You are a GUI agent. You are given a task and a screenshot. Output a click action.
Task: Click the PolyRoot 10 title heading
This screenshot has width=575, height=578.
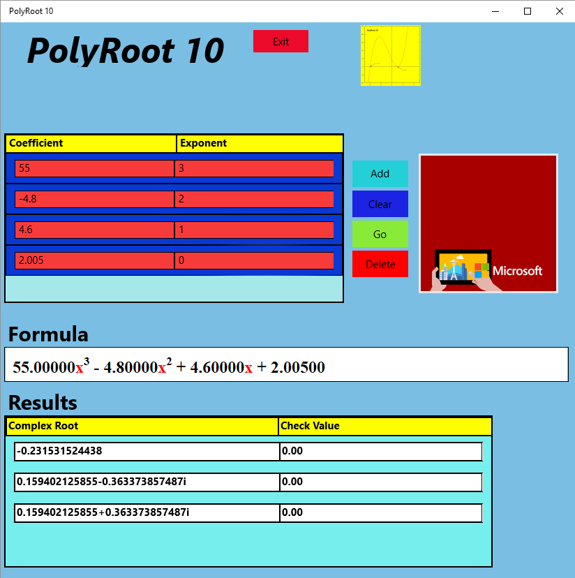pyautogui.click(x=126, y=50)
